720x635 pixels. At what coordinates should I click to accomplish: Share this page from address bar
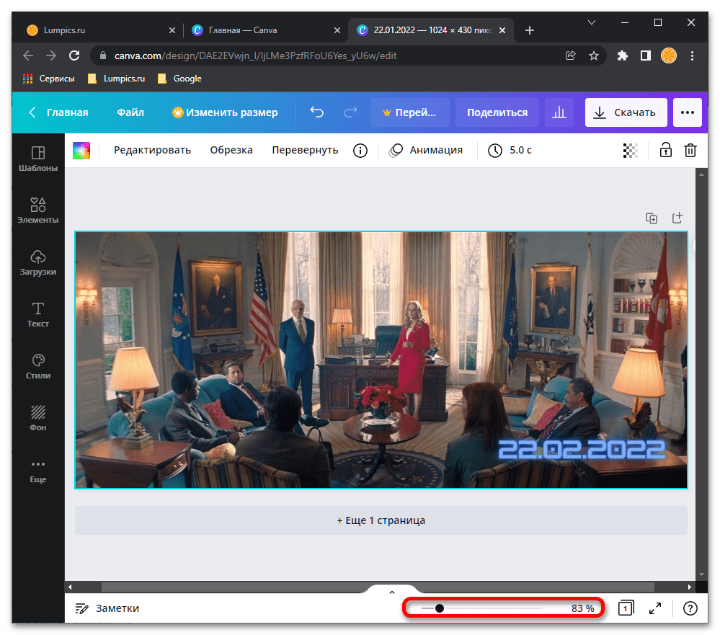(570, 55)
